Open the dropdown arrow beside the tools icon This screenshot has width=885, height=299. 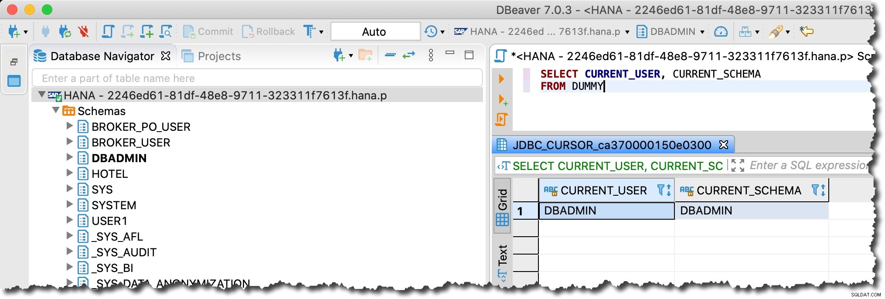(x=787, y=32)
